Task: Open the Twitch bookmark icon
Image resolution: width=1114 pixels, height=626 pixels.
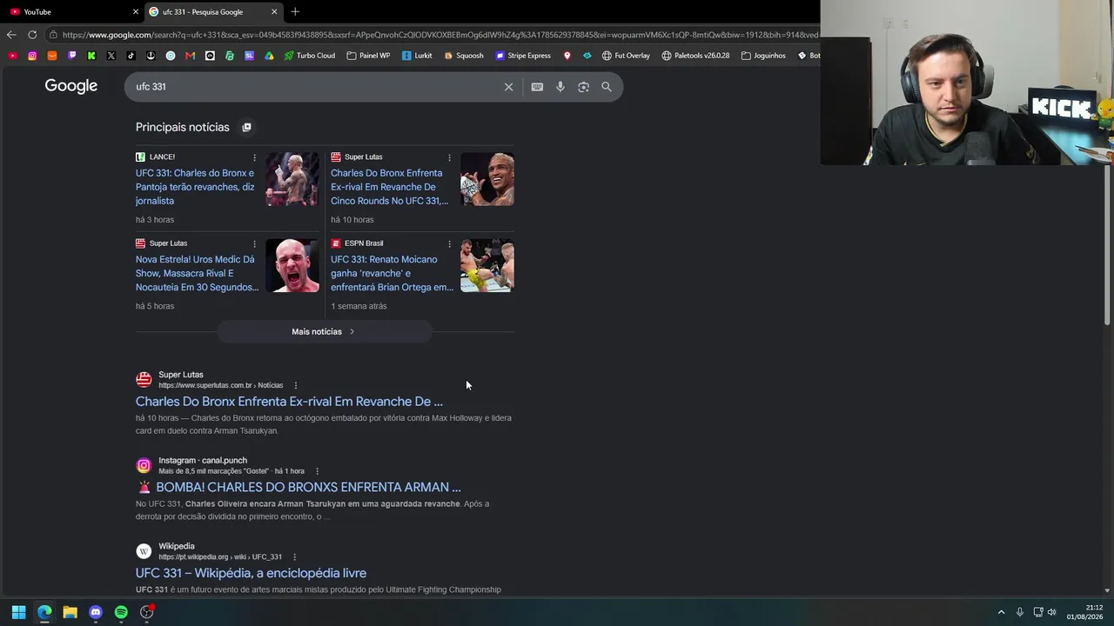Action: (x=72, y=56)
